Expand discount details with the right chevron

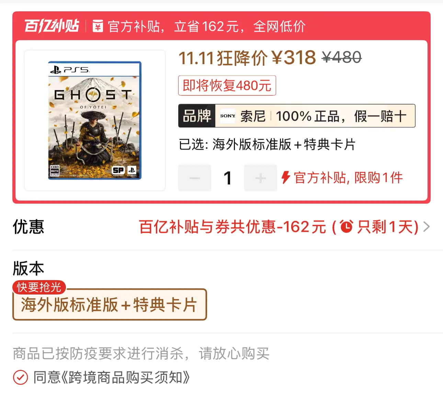[x=426, y=227]
